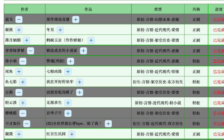
Task: Click the 类型 column header
Action: (158, 9)
